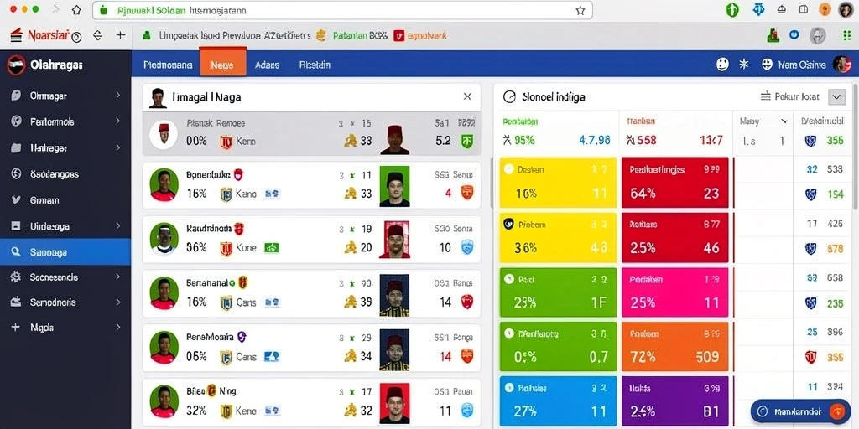Click the orange Mankamder chat icon

[x=836, y=411]
